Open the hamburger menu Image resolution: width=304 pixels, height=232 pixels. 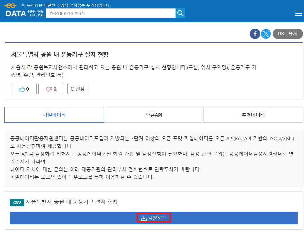299,13
